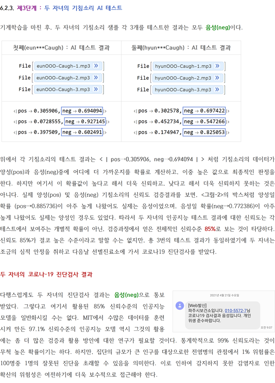Click the boxed value neg → 0.697422

click(204, 111)
